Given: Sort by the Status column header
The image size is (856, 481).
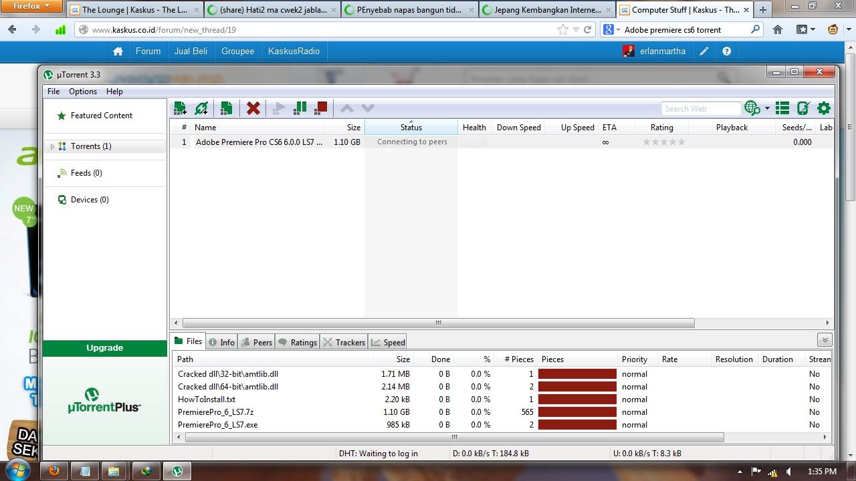Looking at the screenshot, I should pyautogui.click(x=411, y=128).
